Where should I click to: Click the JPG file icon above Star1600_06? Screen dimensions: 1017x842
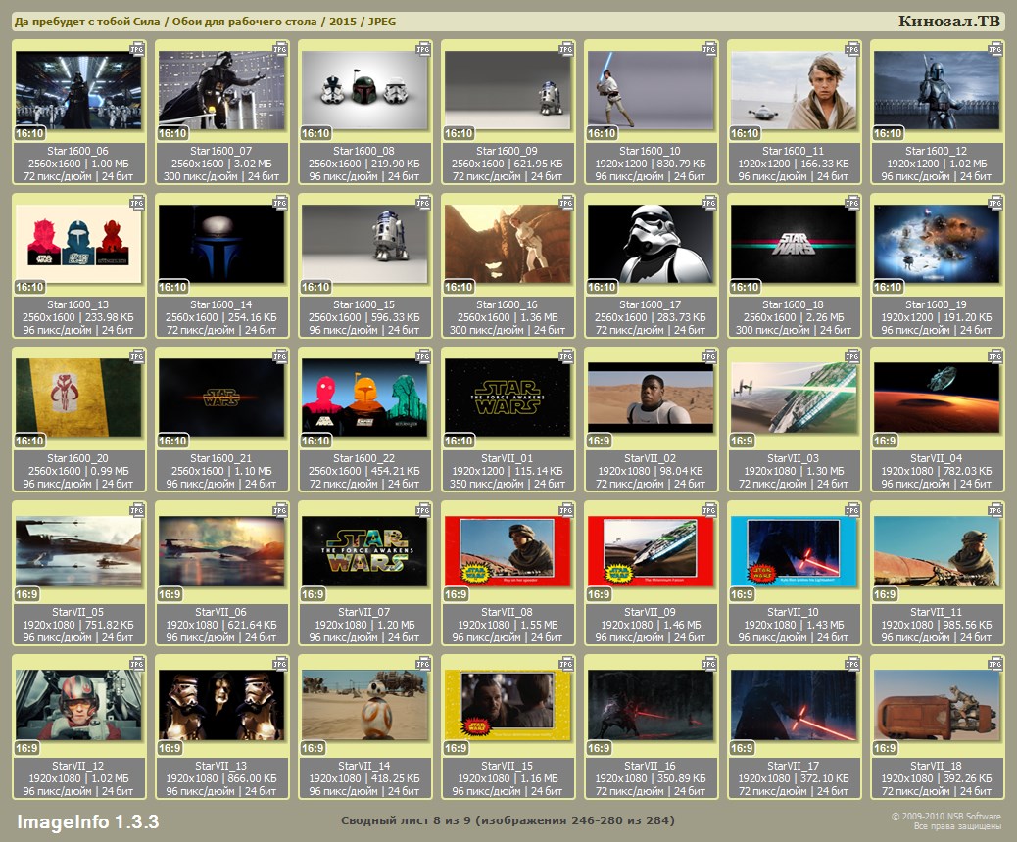coord(137,48)
